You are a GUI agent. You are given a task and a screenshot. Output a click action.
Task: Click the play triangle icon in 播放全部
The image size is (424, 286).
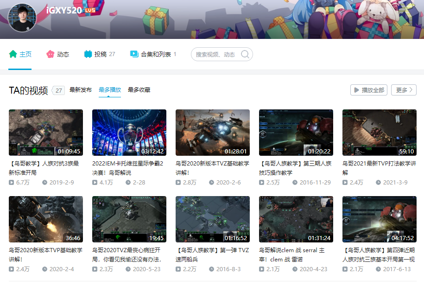(357, 90)
